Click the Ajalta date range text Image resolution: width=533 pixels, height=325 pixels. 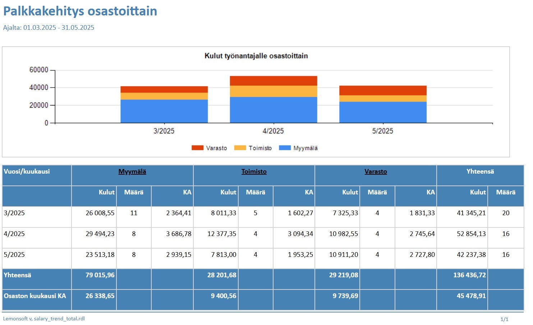click(49, 28)
